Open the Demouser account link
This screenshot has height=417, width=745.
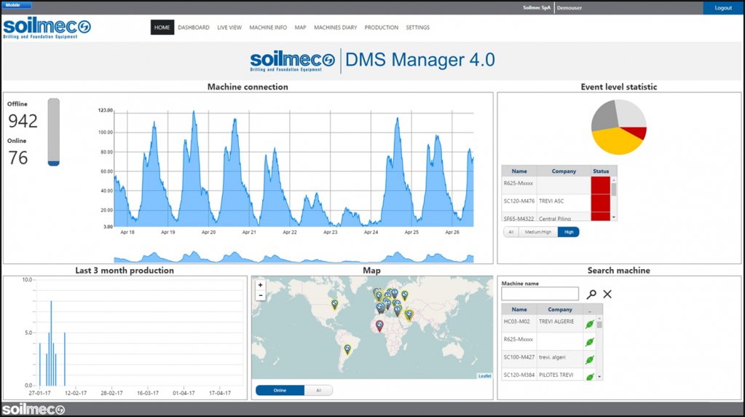pos(569,8)
